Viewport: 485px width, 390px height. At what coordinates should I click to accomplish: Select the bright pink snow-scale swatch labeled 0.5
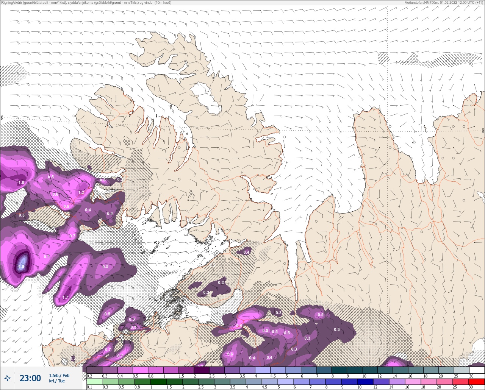pyautogui.click(x=140, y=370)
